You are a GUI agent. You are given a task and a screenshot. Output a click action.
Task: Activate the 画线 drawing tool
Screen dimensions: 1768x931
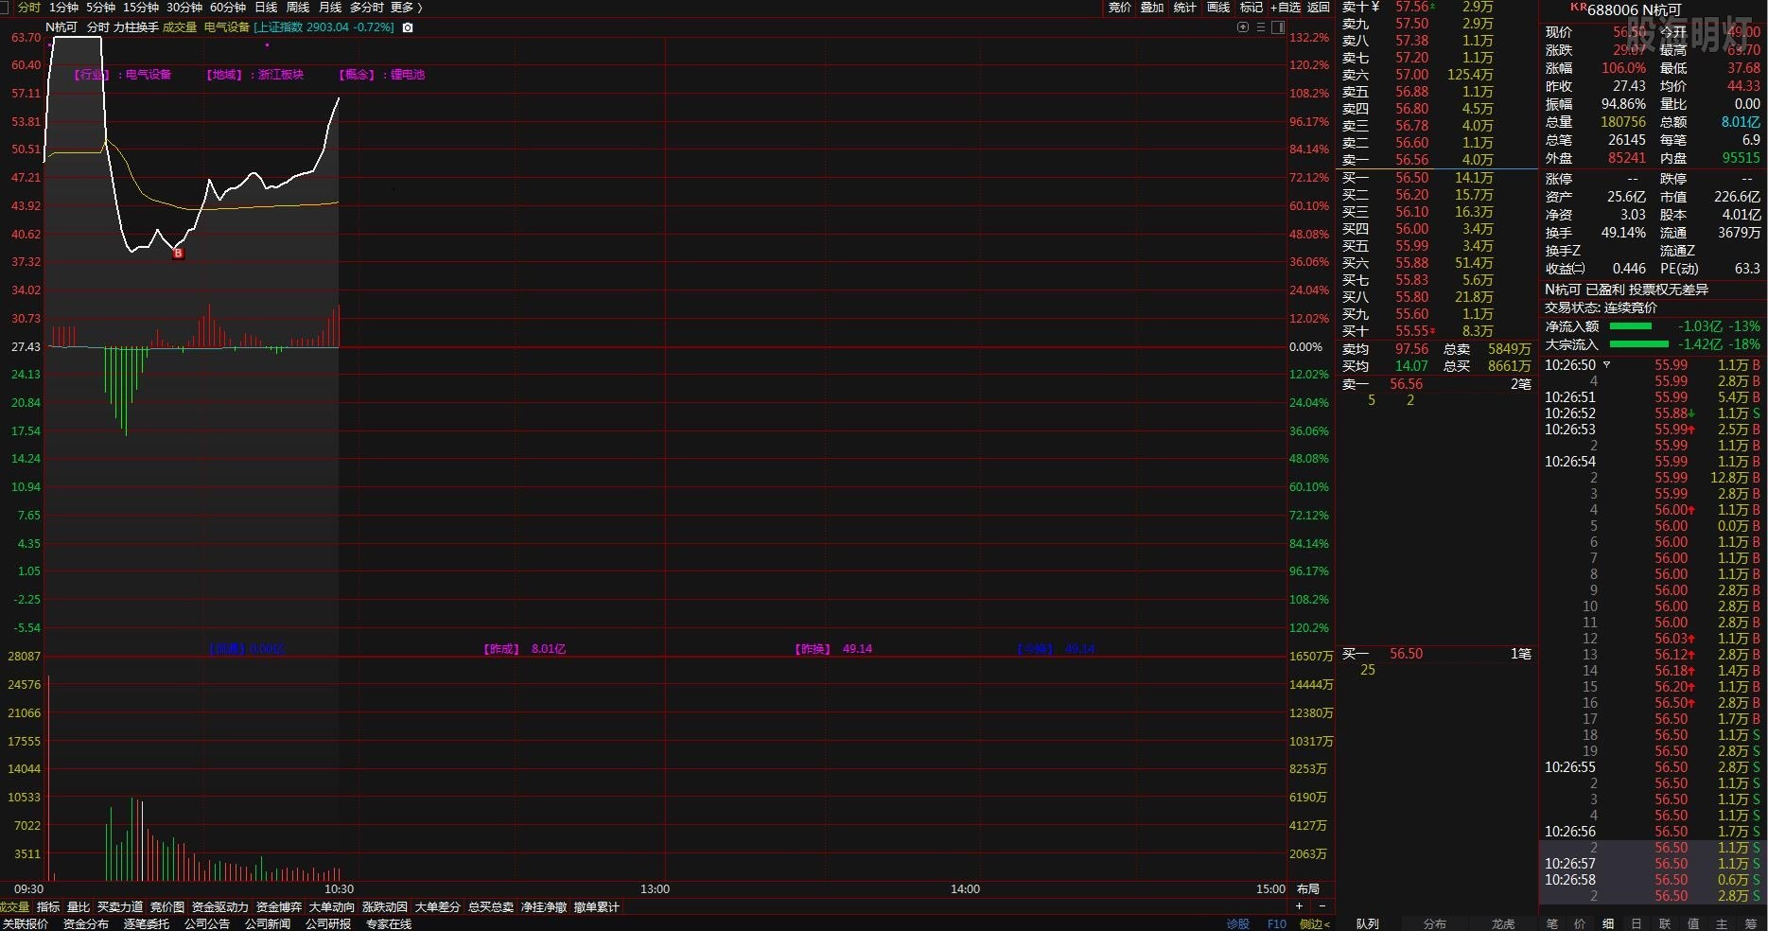1218,7
